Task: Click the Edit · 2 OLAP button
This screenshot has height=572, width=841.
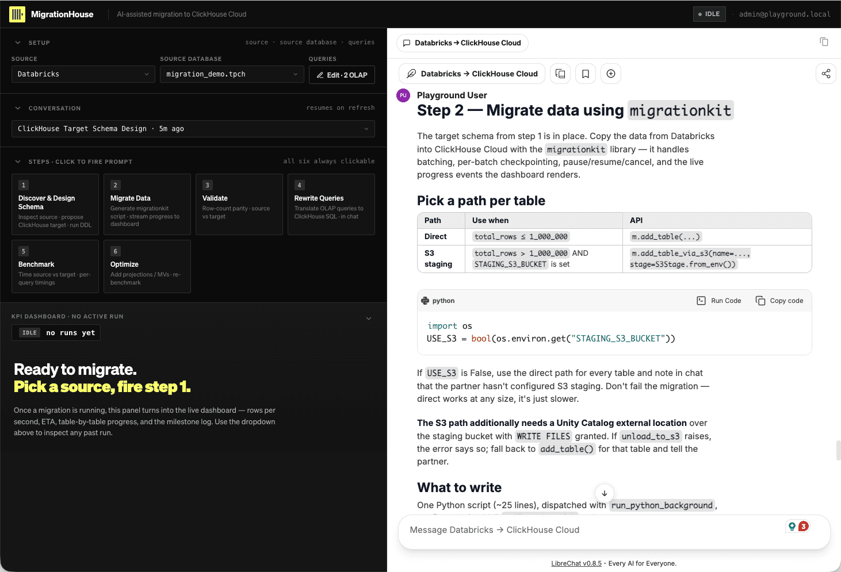Action: [342, 75]
